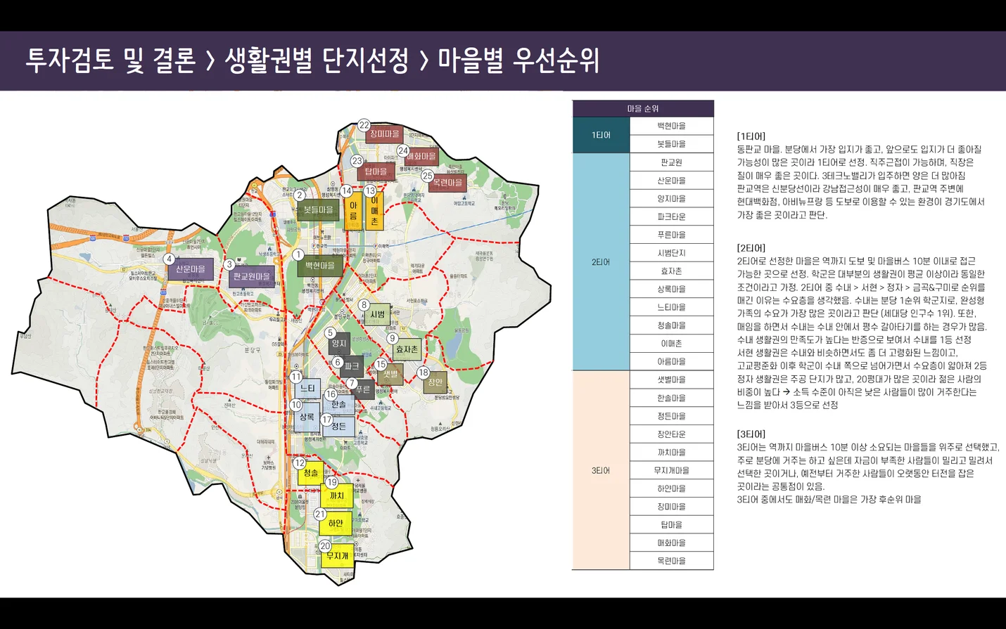Click the 푸른 label on the map
Image resolution: width=1006 pixels, height=629 pixels.
pyautogui.click(x=363, y=389)
